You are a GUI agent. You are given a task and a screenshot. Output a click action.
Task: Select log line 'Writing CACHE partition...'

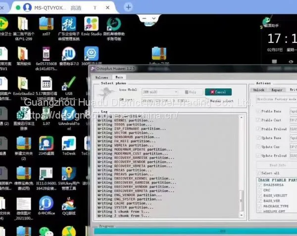coord(124,203)
